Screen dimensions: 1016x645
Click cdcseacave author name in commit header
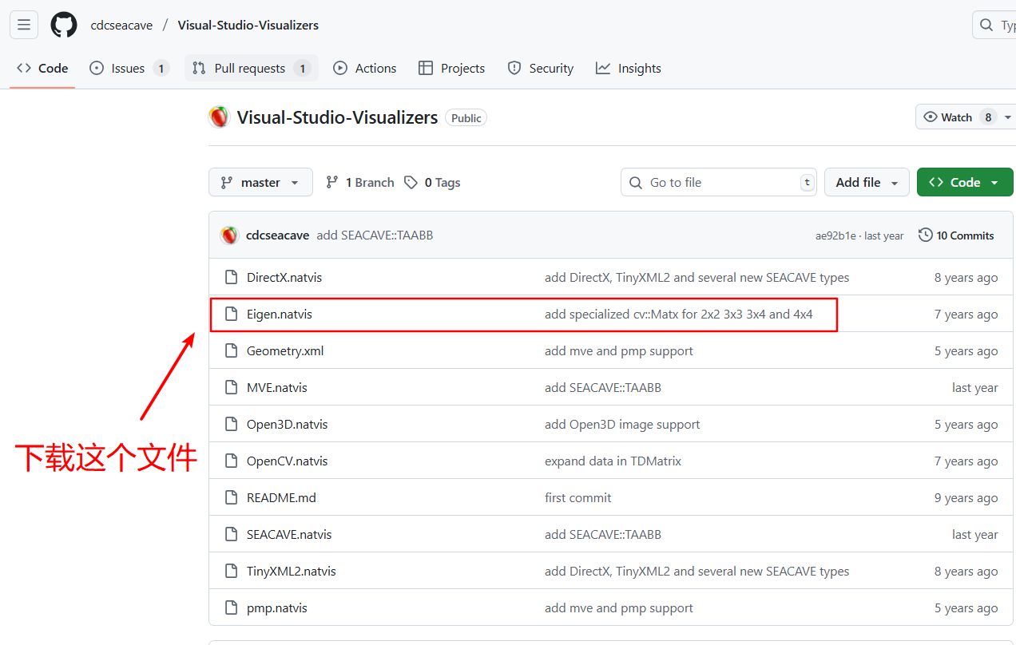tap(278, 235)
